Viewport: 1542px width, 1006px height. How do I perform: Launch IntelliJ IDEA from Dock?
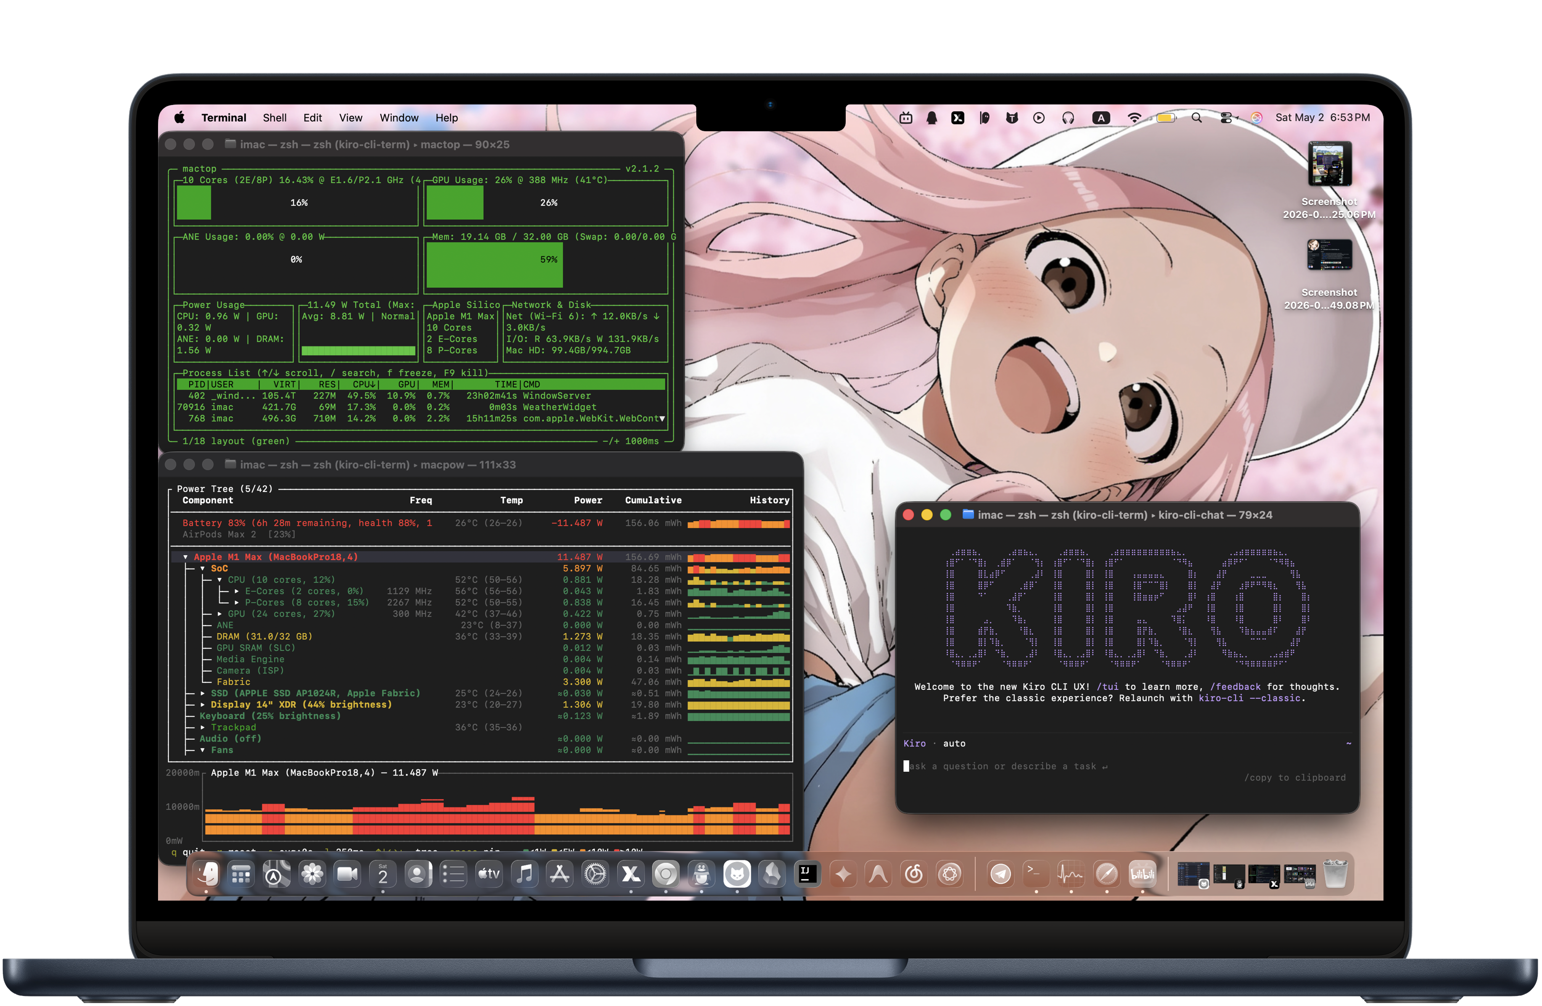(807, 874)
